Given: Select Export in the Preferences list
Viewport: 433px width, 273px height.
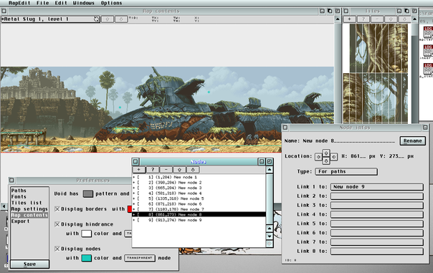Looking at the screenshot, I should point(29,221).
